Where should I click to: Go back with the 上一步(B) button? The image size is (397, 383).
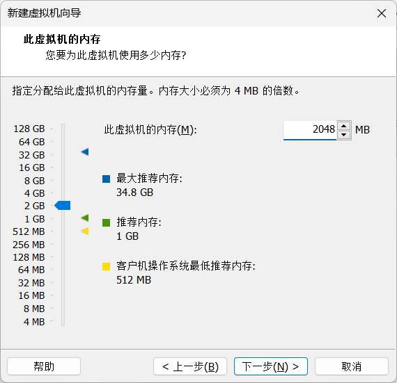click(x=190, y=366)
